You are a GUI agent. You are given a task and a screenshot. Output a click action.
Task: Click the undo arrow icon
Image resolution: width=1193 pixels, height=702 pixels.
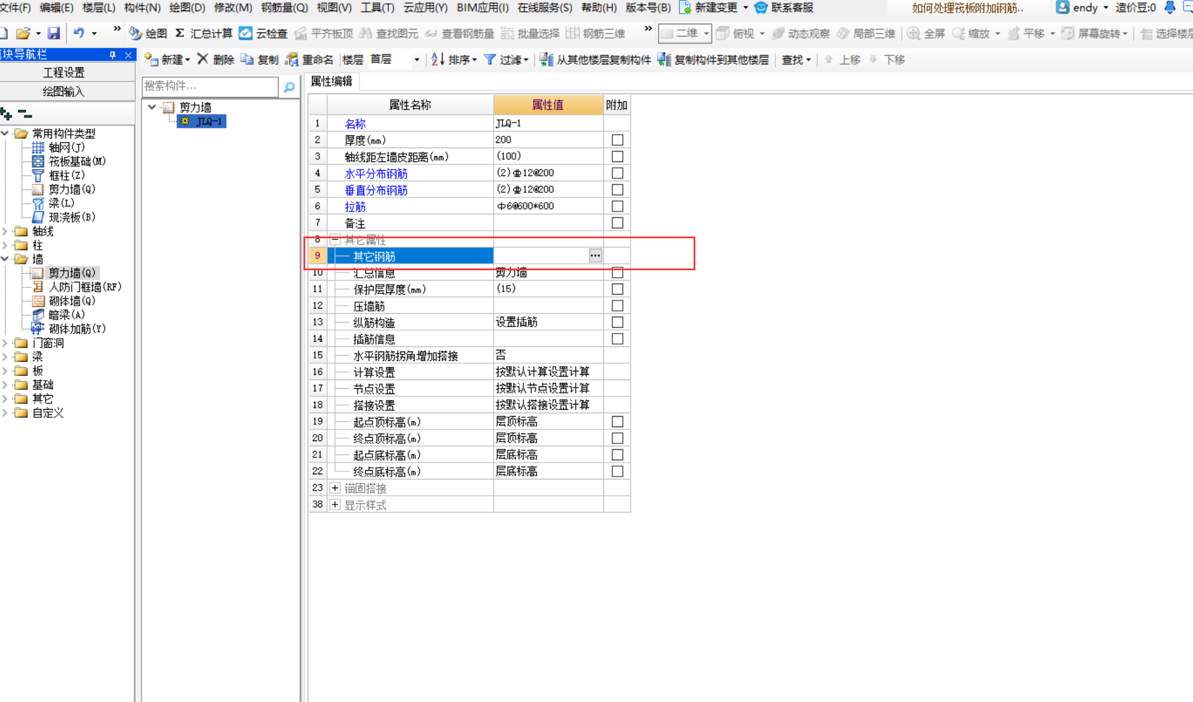click(79, 33)
